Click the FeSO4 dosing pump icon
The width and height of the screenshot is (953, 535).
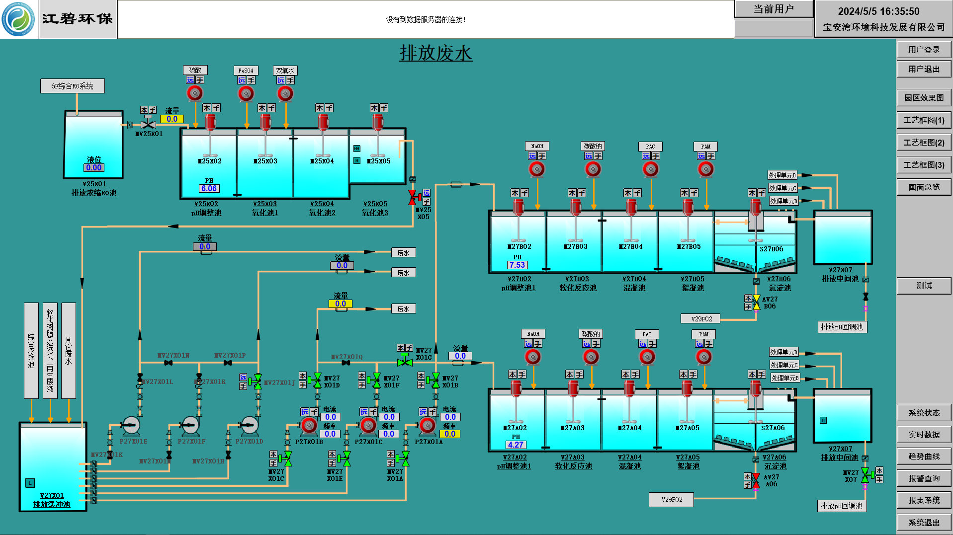tap(246, 93)
